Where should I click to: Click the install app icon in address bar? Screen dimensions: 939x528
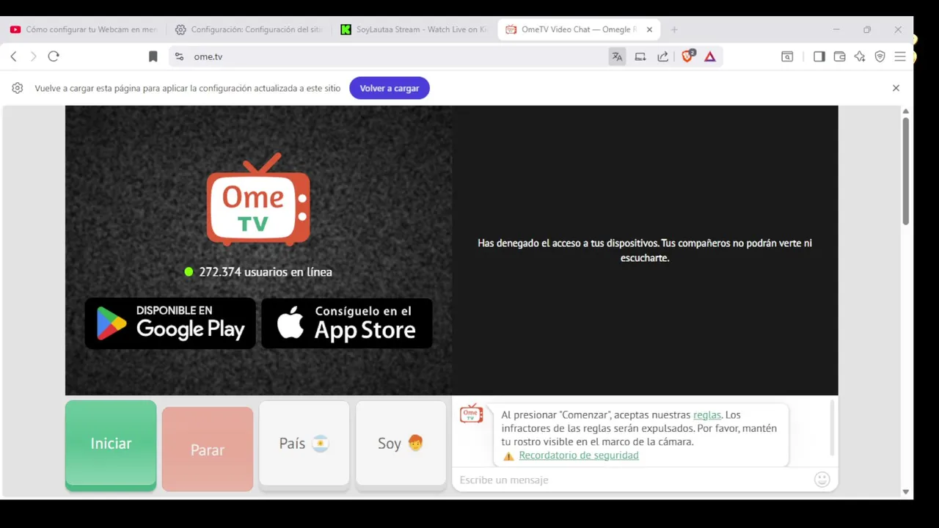pos(640,56)
